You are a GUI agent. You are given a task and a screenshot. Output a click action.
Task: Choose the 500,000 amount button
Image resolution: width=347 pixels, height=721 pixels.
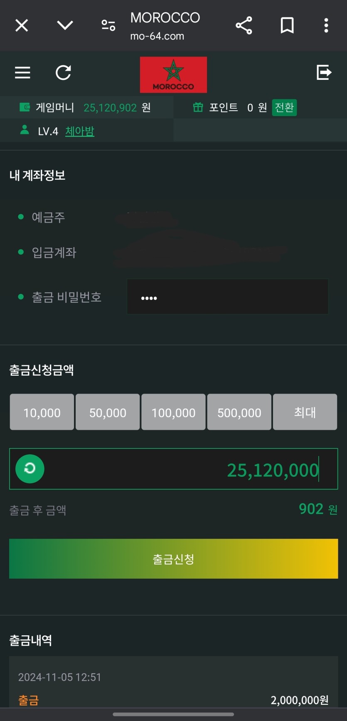coord(239,412)
